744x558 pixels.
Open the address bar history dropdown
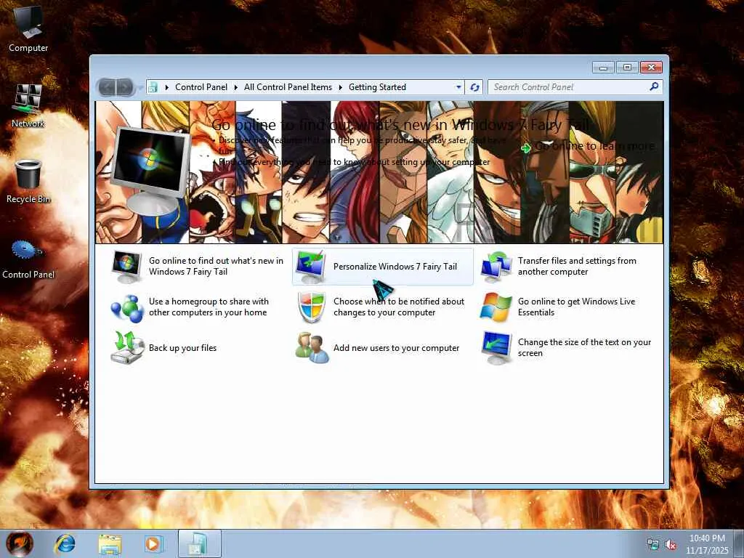coord(458,87)
